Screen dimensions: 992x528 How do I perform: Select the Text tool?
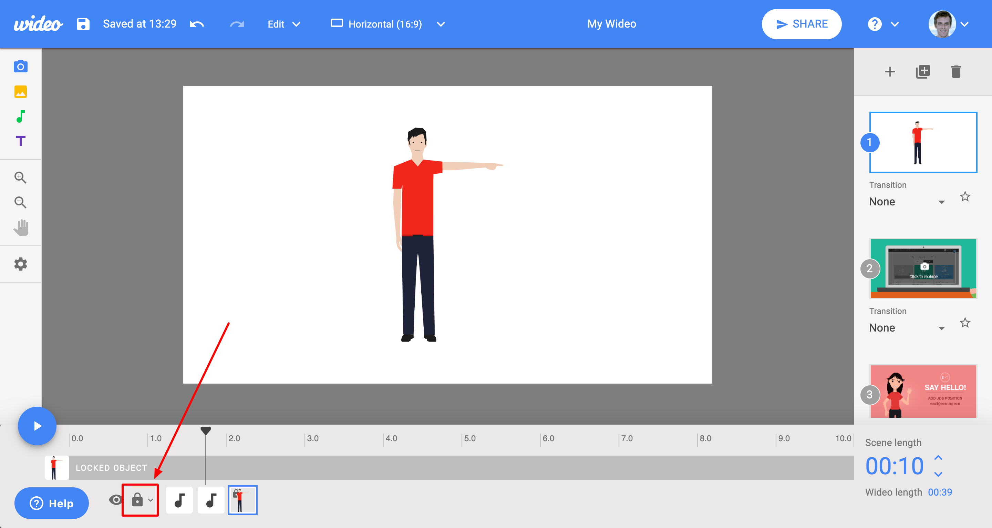pyautogui.click(x=20, y=141)
